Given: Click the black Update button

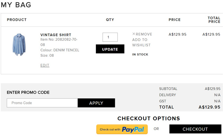Looking at the screenshot, I should point(110,49).
